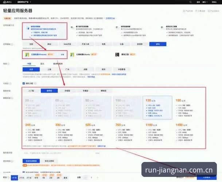Choose the 700 元/月 package card

[x=128, y=132]
